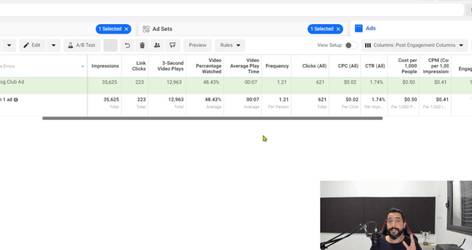Screen dimensions: 472x250
Task: Click the presenter webcam video overlay
Action: coord(396,215)
